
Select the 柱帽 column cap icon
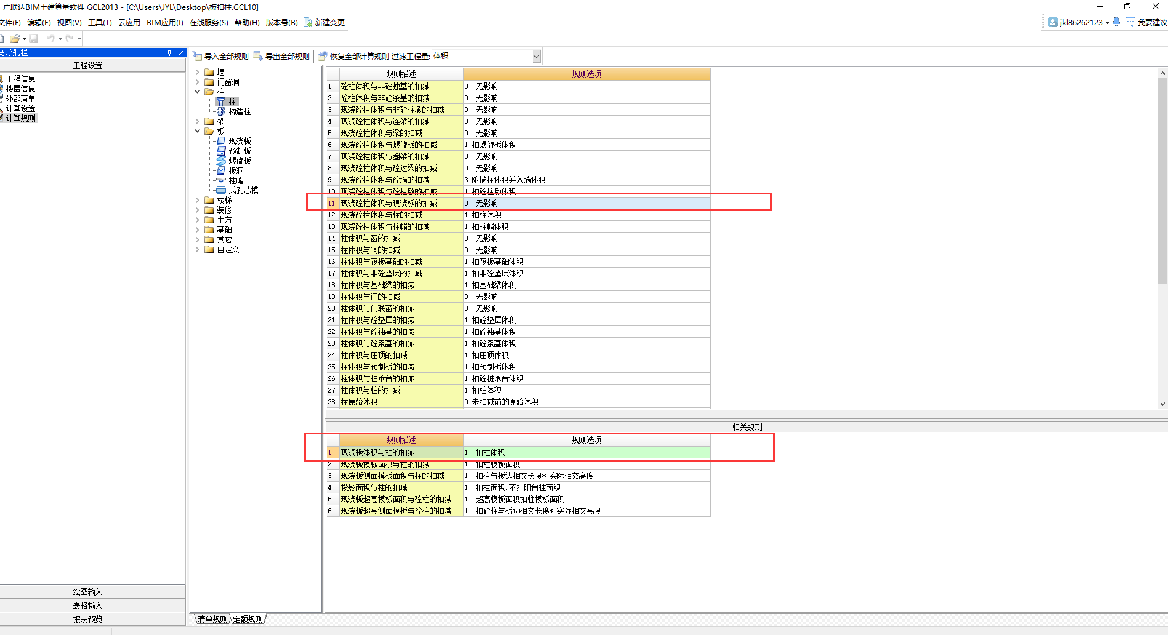click(220, 180)
